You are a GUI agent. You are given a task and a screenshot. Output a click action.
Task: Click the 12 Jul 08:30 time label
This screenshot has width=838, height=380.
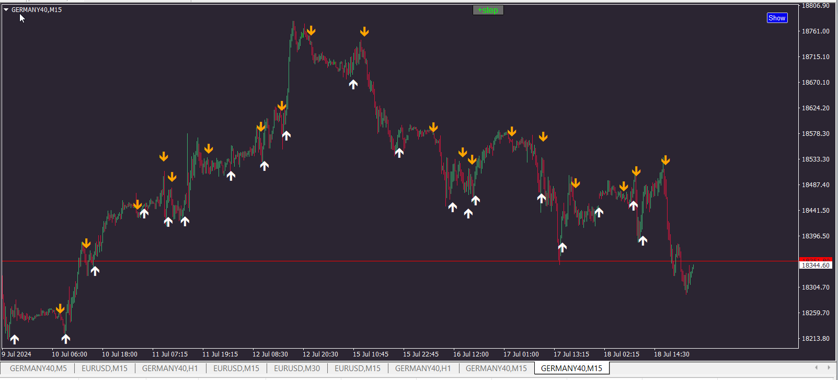(270, 354)
